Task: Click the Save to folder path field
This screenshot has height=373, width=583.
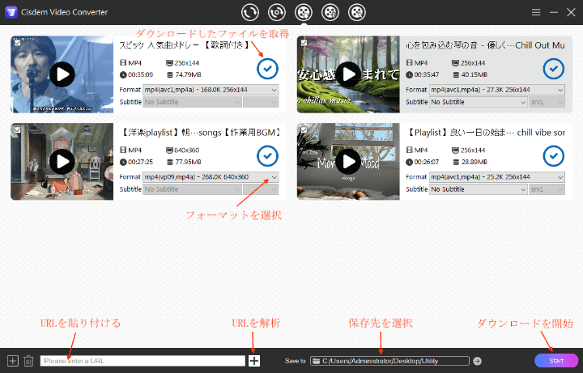Action: (x=389, y=361)
